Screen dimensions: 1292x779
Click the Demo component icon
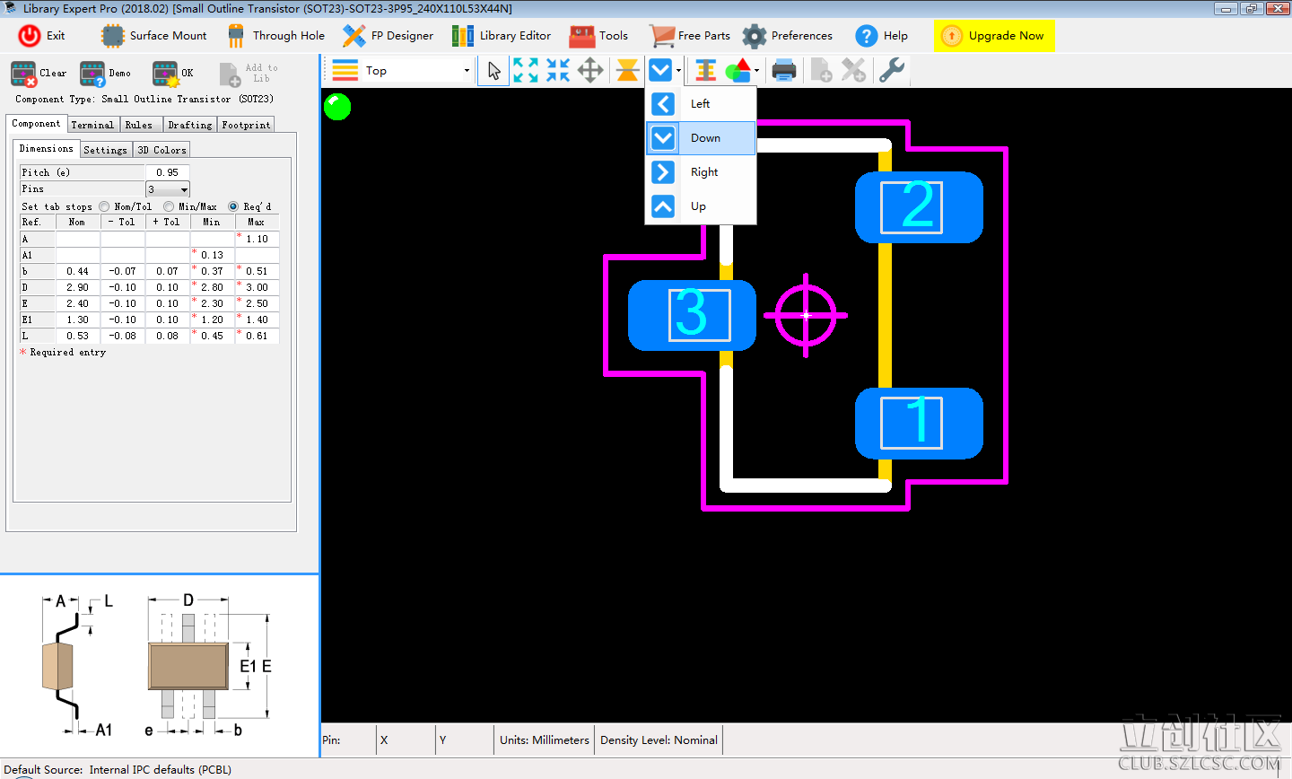(93, 74)
